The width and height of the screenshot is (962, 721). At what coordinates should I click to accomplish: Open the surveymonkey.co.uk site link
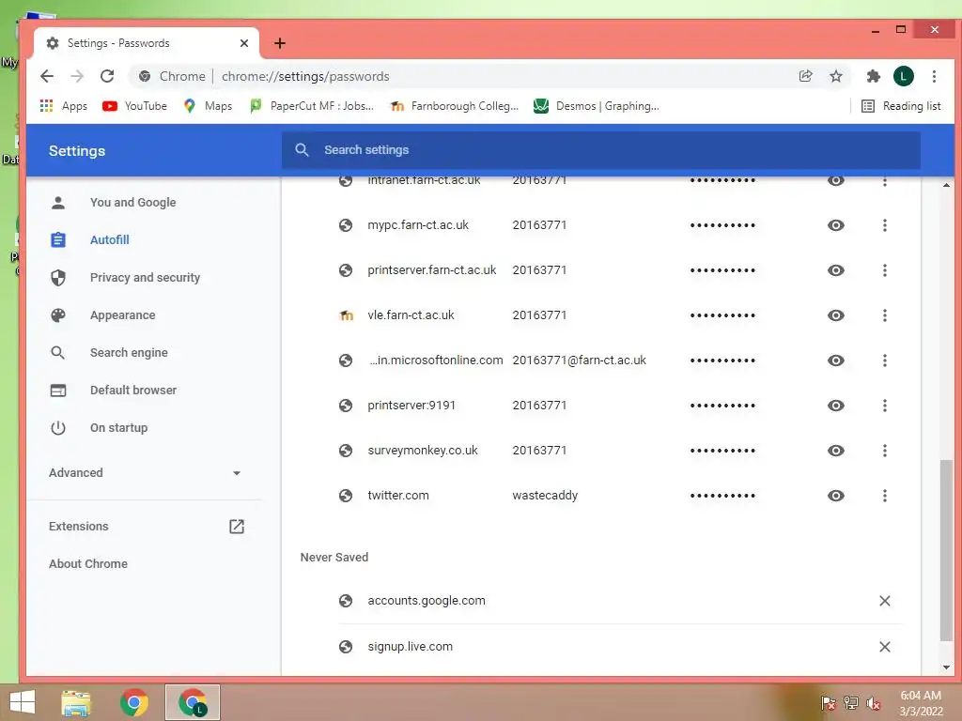422,451
